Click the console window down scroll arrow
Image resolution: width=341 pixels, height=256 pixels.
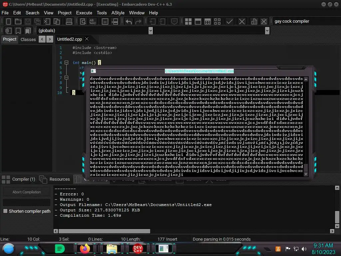tap(306, 174)
